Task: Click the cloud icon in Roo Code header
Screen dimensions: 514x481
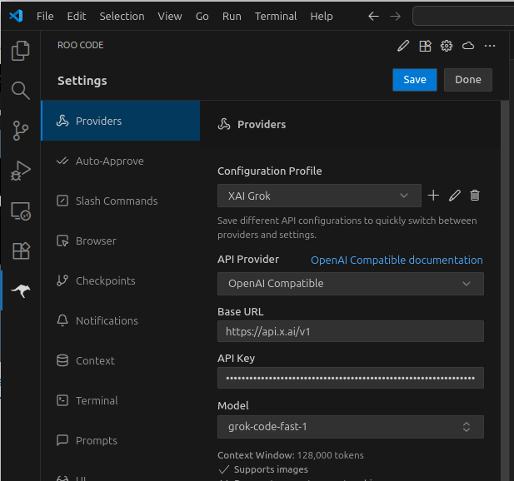Action: tap(468, 46)
